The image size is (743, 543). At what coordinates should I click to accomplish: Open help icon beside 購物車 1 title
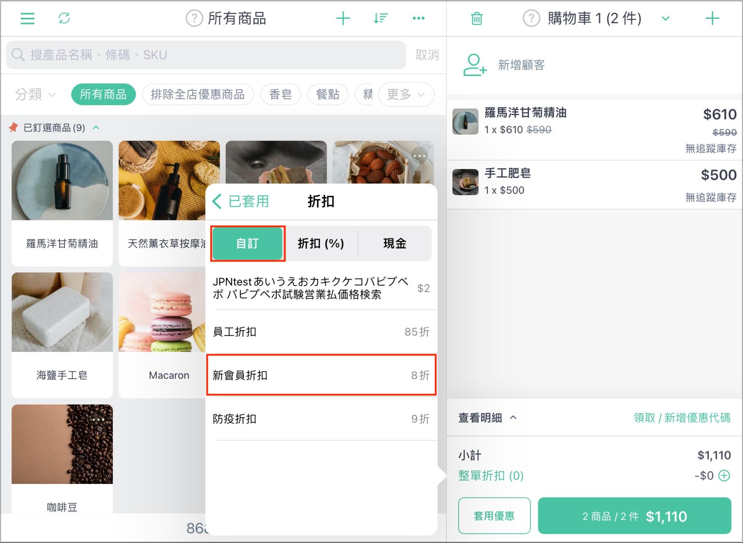point(531,18)
